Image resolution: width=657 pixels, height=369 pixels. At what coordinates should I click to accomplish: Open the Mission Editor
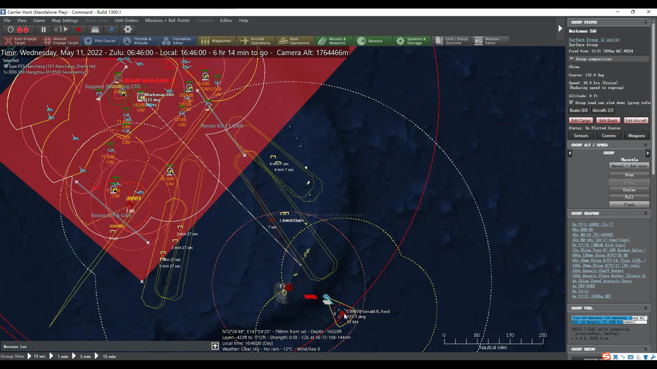click(490, 41)
